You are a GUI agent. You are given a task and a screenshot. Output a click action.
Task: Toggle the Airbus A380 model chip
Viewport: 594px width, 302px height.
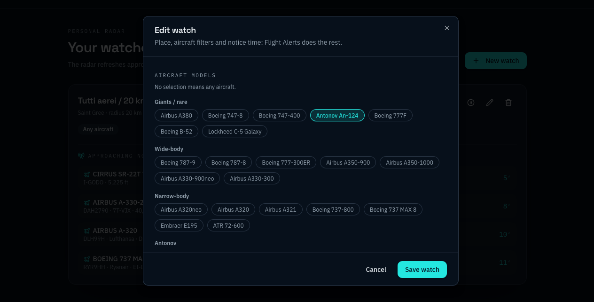coord(176,115)
